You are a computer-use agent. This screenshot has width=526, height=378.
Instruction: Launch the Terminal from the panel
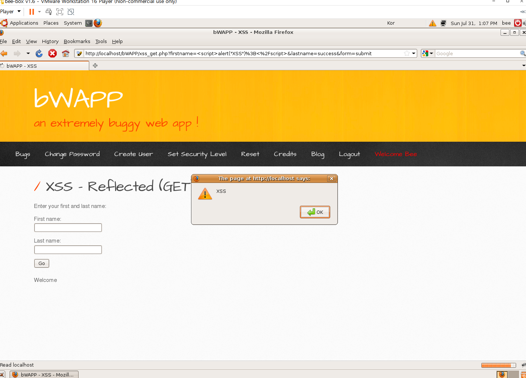tap(89, 23)
